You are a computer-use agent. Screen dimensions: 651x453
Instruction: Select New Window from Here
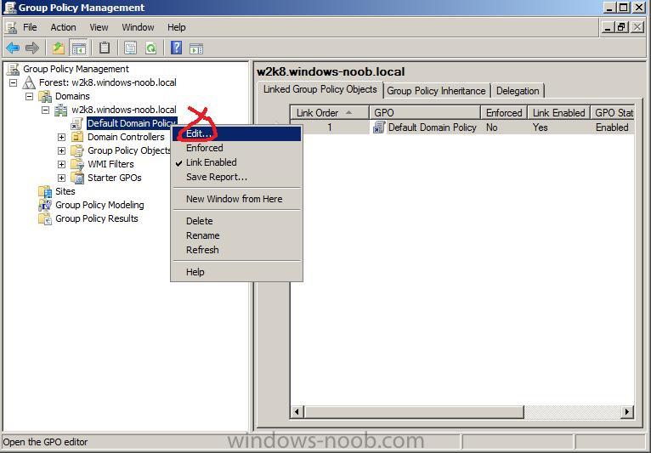(236, 199)
